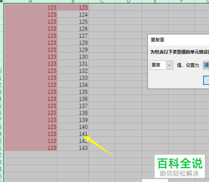Viewport: 209px width, 182px height.
Task: Click column A cell beside 124
Action: (31, 14)
